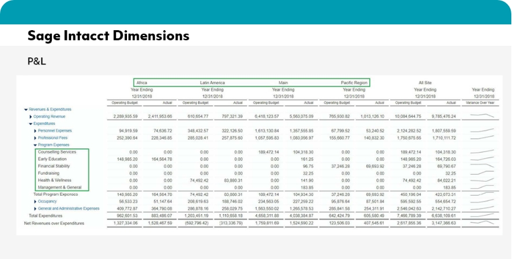The height and width of the screenshot is (259, 516).
Task: Collapse the Program Expenses group arrow
Action: click(35, 145)
